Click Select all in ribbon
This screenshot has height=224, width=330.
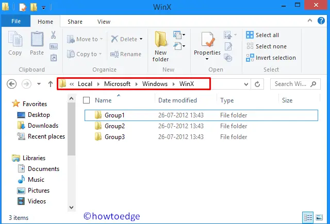pyautogui.click(x=267, y=35)
